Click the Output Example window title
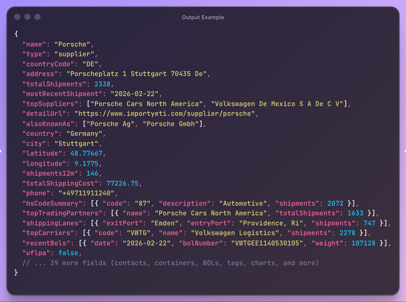406x302 pixels. point(203,17)
